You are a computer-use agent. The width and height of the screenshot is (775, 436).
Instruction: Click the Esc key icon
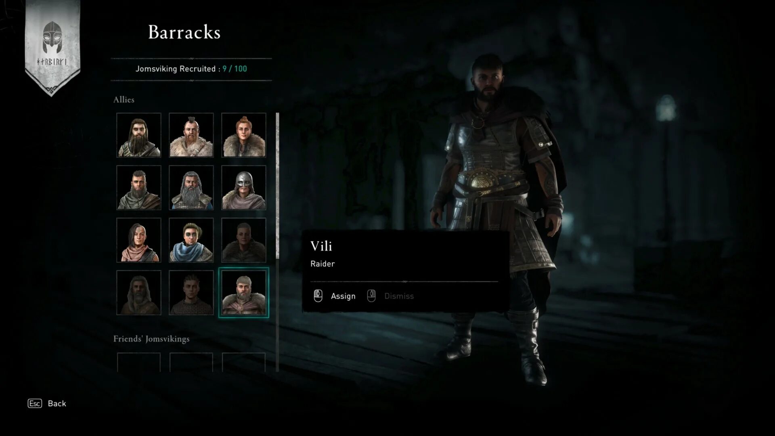(x=35, y=403)
